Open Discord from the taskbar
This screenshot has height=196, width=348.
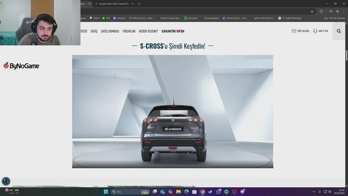click(242, 192)
